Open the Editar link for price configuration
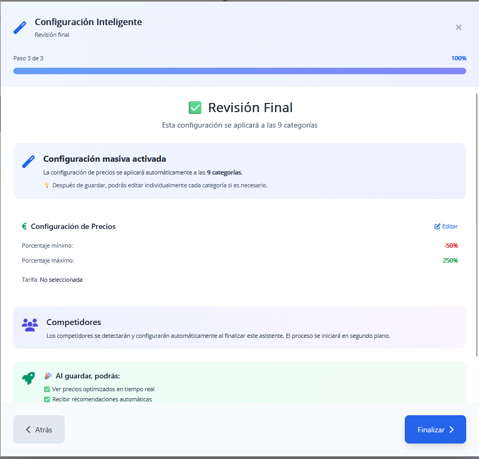This screenshot has height=459, width=479. (x=450, y=226)
